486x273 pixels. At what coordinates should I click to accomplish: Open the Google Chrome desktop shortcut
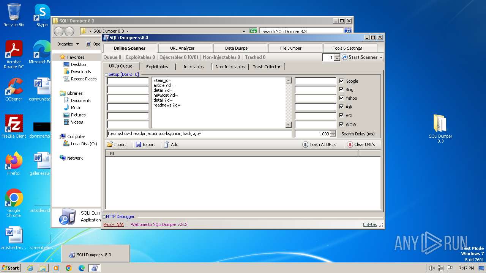click(14, 203)
